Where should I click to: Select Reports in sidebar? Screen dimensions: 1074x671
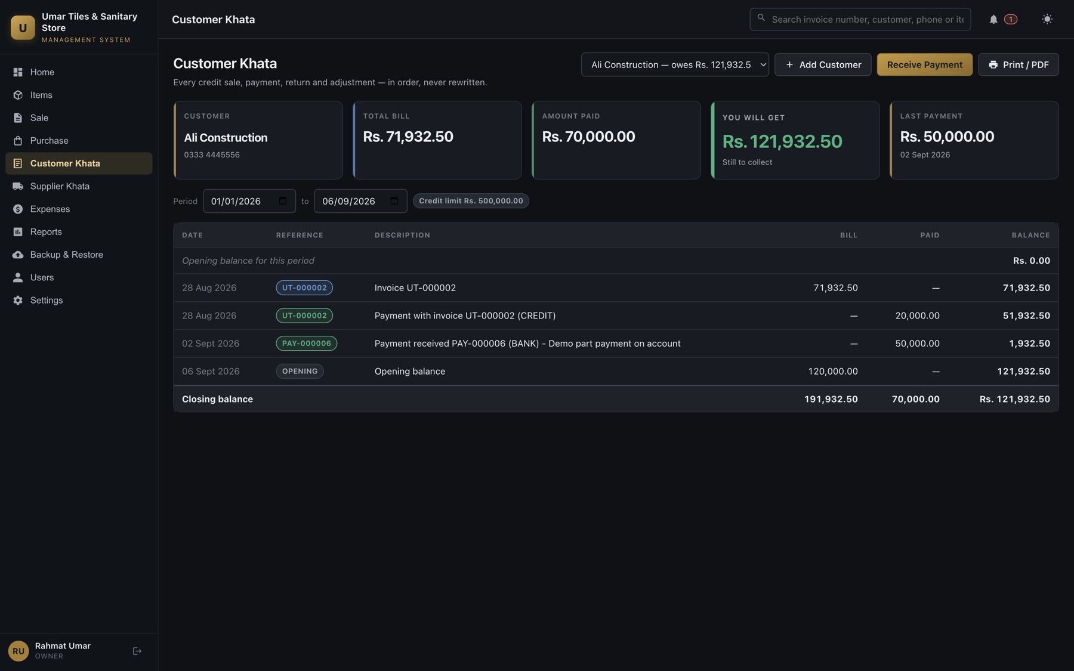click(79, 232)
